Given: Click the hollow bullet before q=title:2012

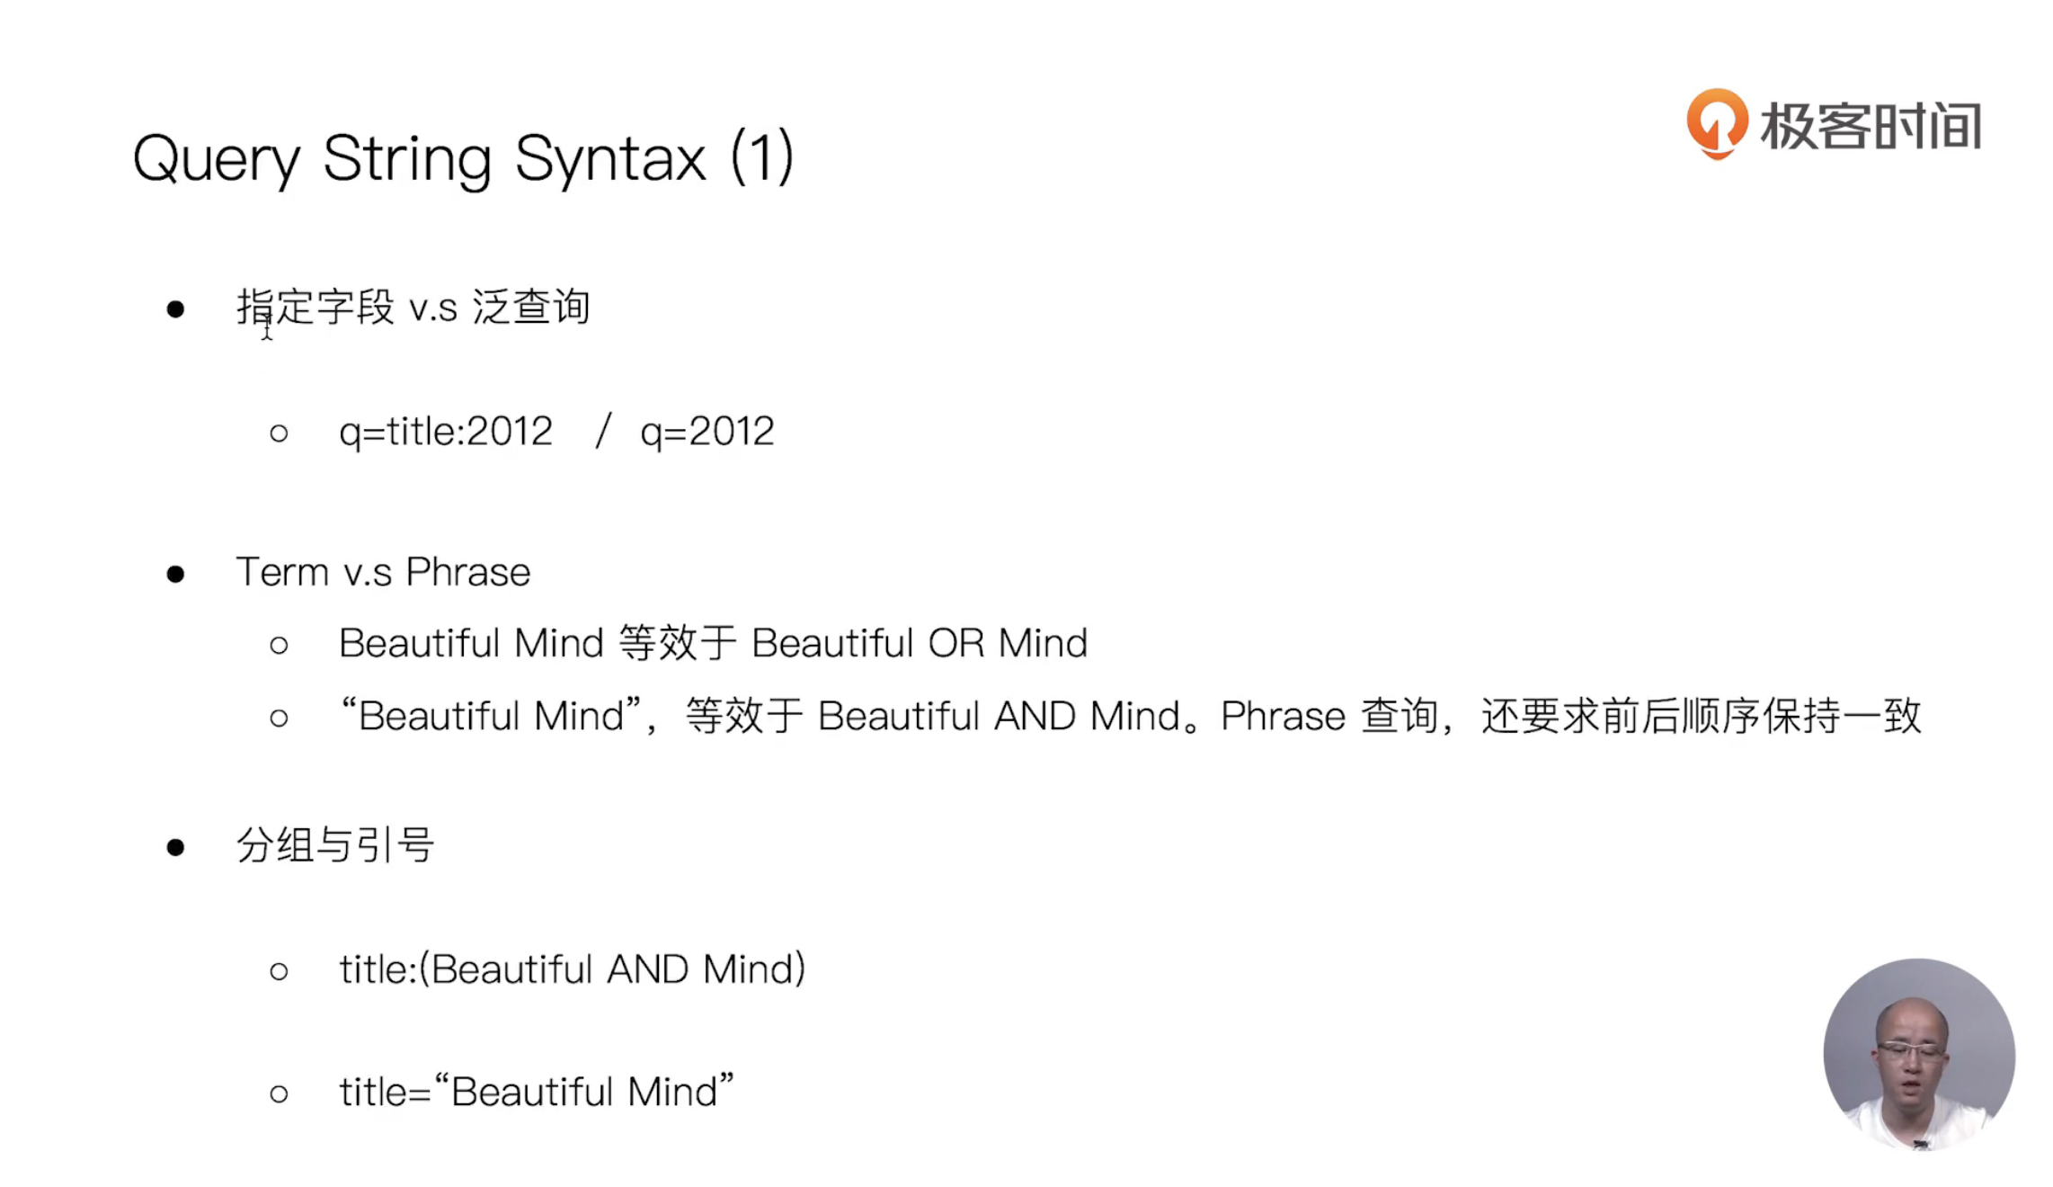Looking at the screenshot, I should [x=279, y=433].
